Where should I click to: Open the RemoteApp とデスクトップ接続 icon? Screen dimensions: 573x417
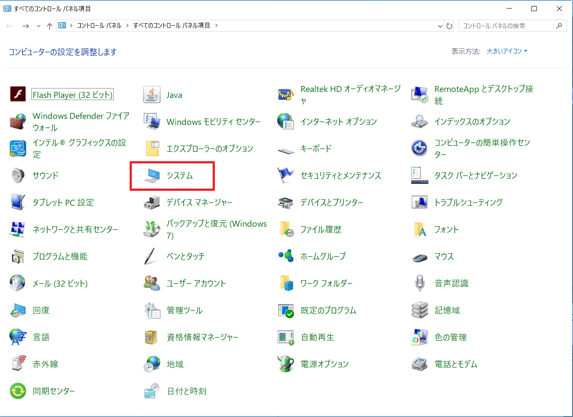click(420, 95)
